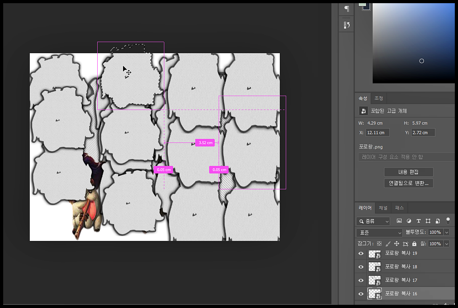Click the 칠 100% value field
Image resolution: width=458 pixels, height=308 pixels.
(x=435, y=244)
